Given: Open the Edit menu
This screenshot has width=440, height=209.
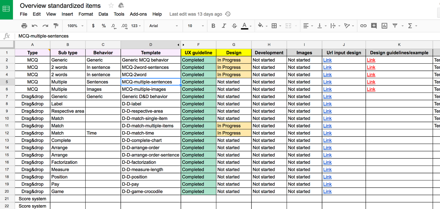Looking at the screenshot, I should 37,14.
